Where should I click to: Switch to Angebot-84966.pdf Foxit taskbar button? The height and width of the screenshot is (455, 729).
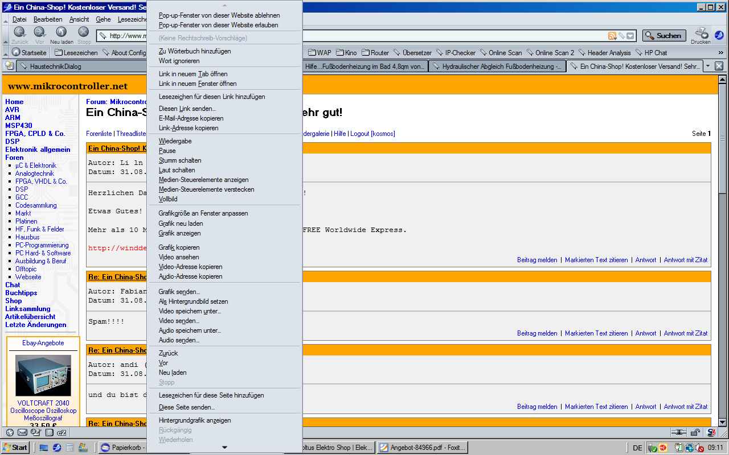click(x=422, y=448)
